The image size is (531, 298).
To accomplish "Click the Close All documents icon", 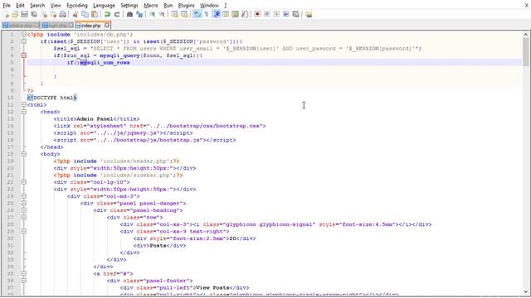I will click(x=53, y=14).
